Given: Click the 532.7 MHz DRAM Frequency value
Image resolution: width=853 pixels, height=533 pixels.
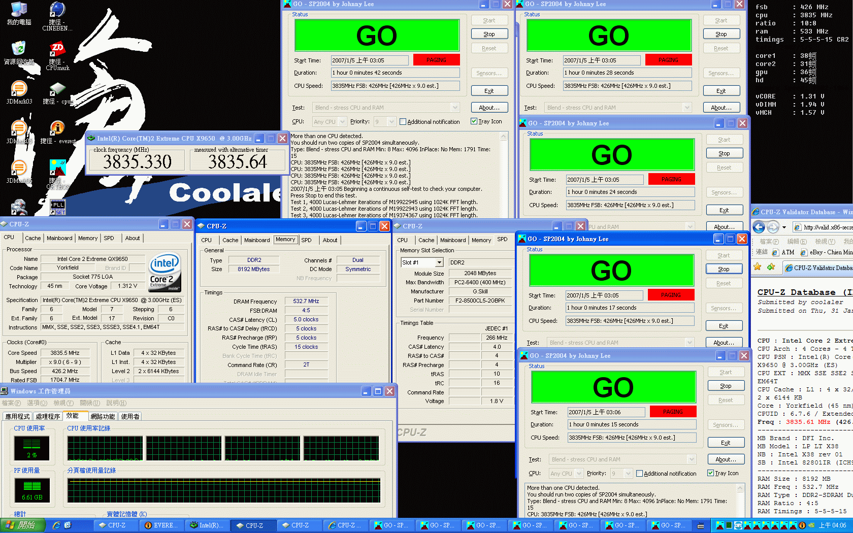Looking at the screenshot, I should pos(306,302).
